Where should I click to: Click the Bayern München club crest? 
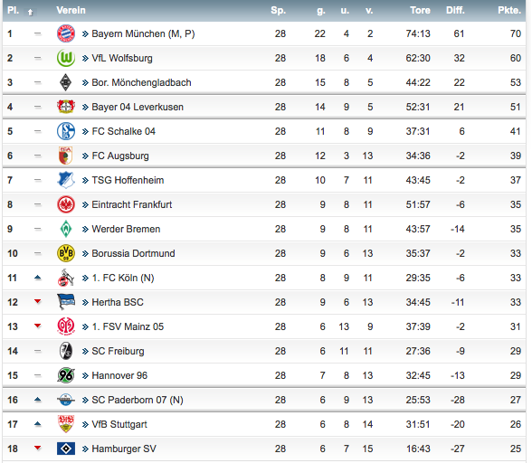pos(66,33)
